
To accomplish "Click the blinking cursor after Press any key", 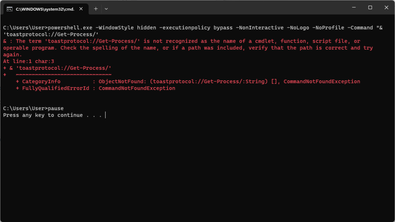I will [x=105, y=115].
